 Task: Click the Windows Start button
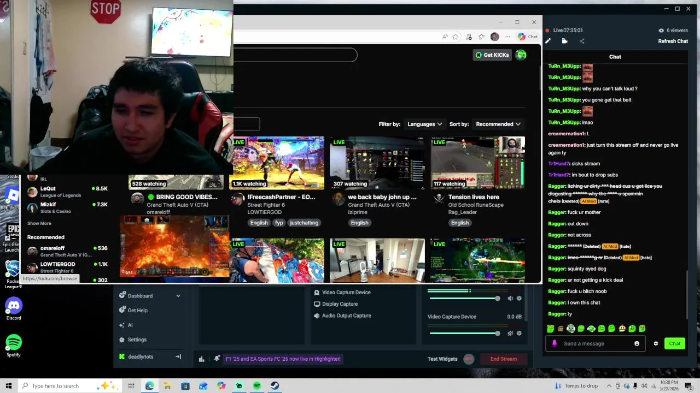click(8, 386)
